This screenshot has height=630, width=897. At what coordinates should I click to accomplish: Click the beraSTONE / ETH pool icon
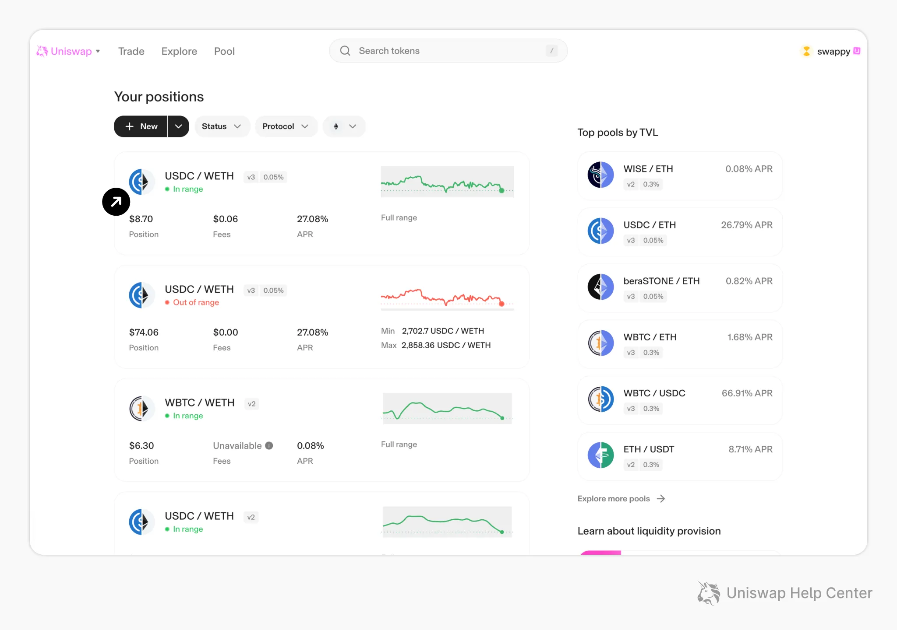click(600, 287)
